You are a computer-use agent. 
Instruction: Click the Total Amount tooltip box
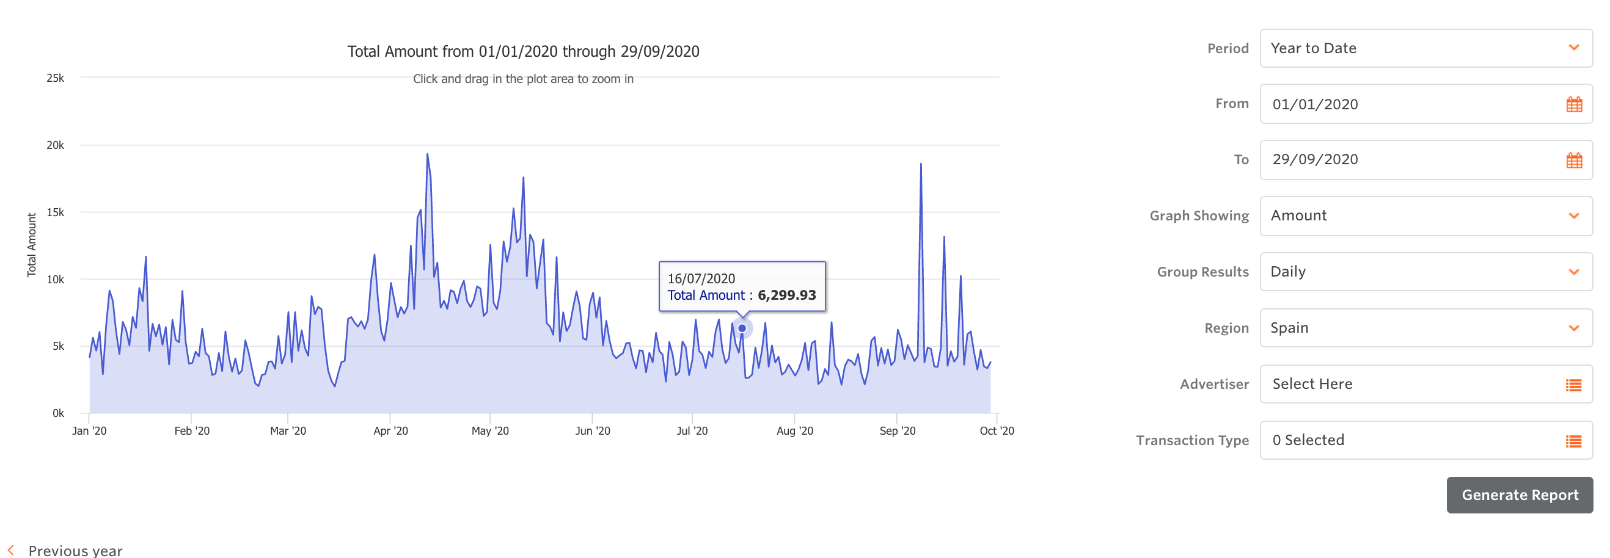click(742, 286)
